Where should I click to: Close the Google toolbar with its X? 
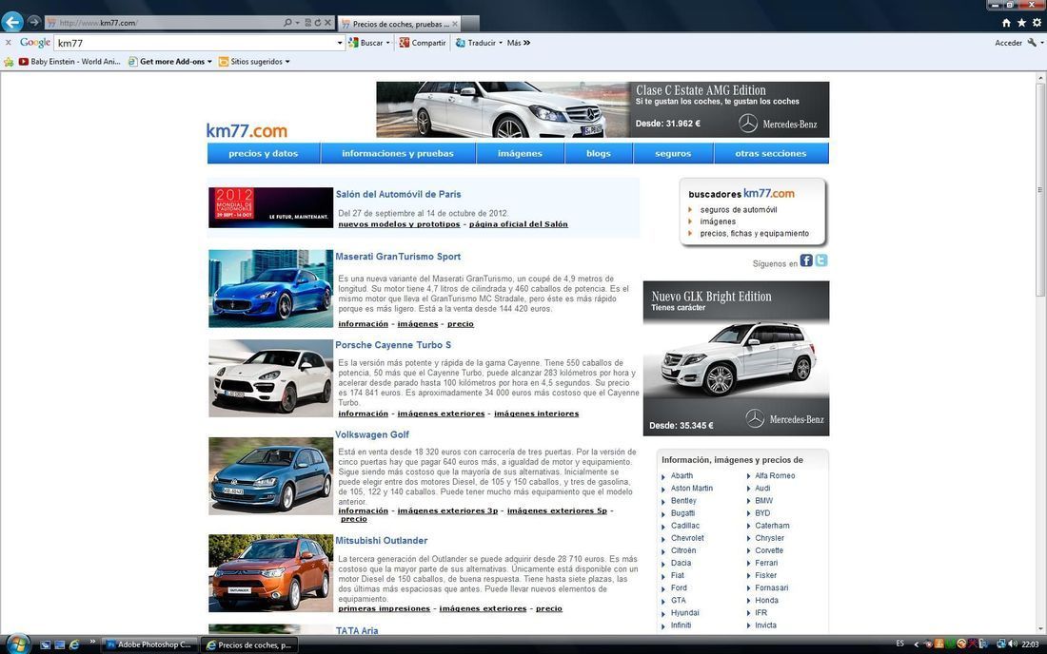pos(8,43)
